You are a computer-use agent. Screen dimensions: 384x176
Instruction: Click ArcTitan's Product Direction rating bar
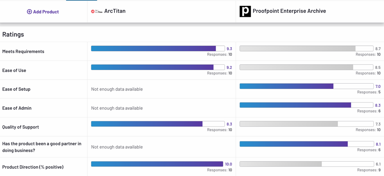pyautogui.click(x=158, y=164)
